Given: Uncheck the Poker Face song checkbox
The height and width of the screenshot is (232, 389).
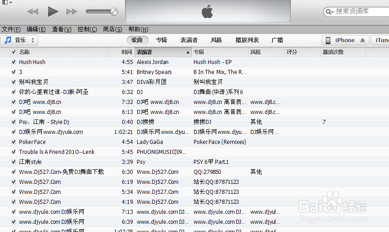Looking at the screenshot, I should pyautogui.click(x=14, y=142).
